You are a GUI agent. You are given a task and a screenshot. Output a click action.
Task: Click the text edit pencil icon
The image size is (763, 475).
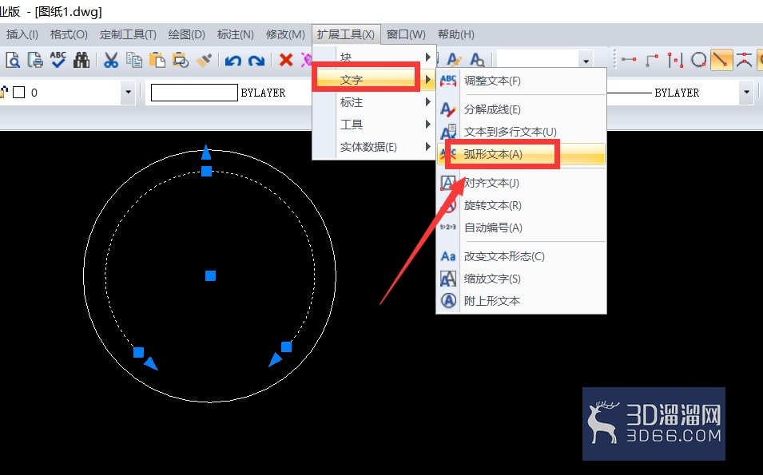[x=454, y=60]
